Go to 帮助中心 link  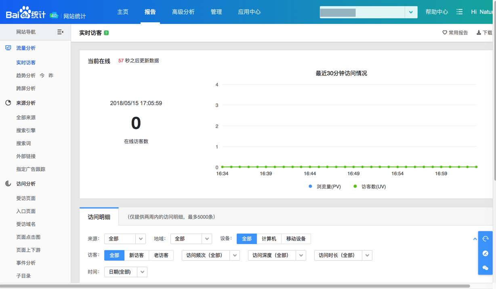(x=437, y=12)
